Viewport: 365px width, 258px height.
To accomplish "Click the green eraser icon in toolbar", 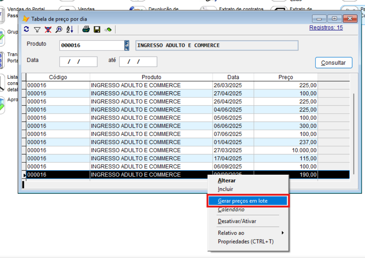I will coord(108,30).
